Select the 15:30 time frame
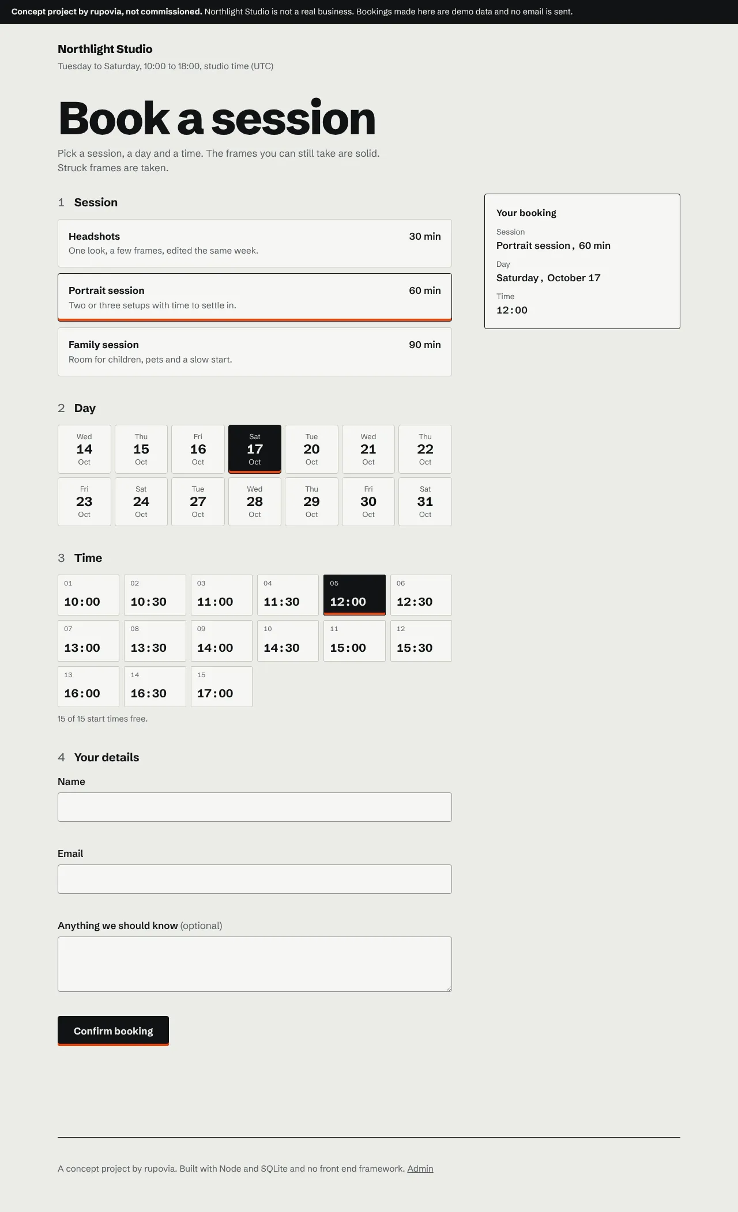The width and height of the screenshot is (738, 1212). pyautogui.click(x=421, y=641)
